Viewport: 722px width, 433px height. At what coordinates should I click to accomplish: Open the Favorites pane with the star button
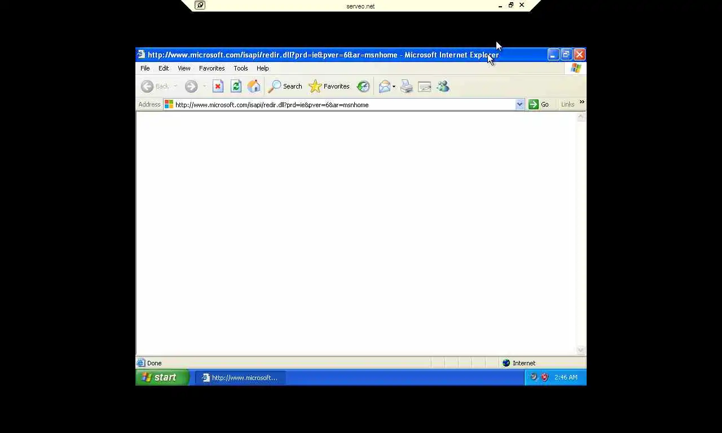pyautogui.click(x=329, y=86)
